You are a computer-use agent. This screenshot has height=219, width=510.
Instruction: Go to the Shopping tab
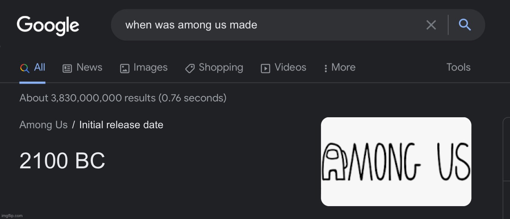(x=221, y=67)
